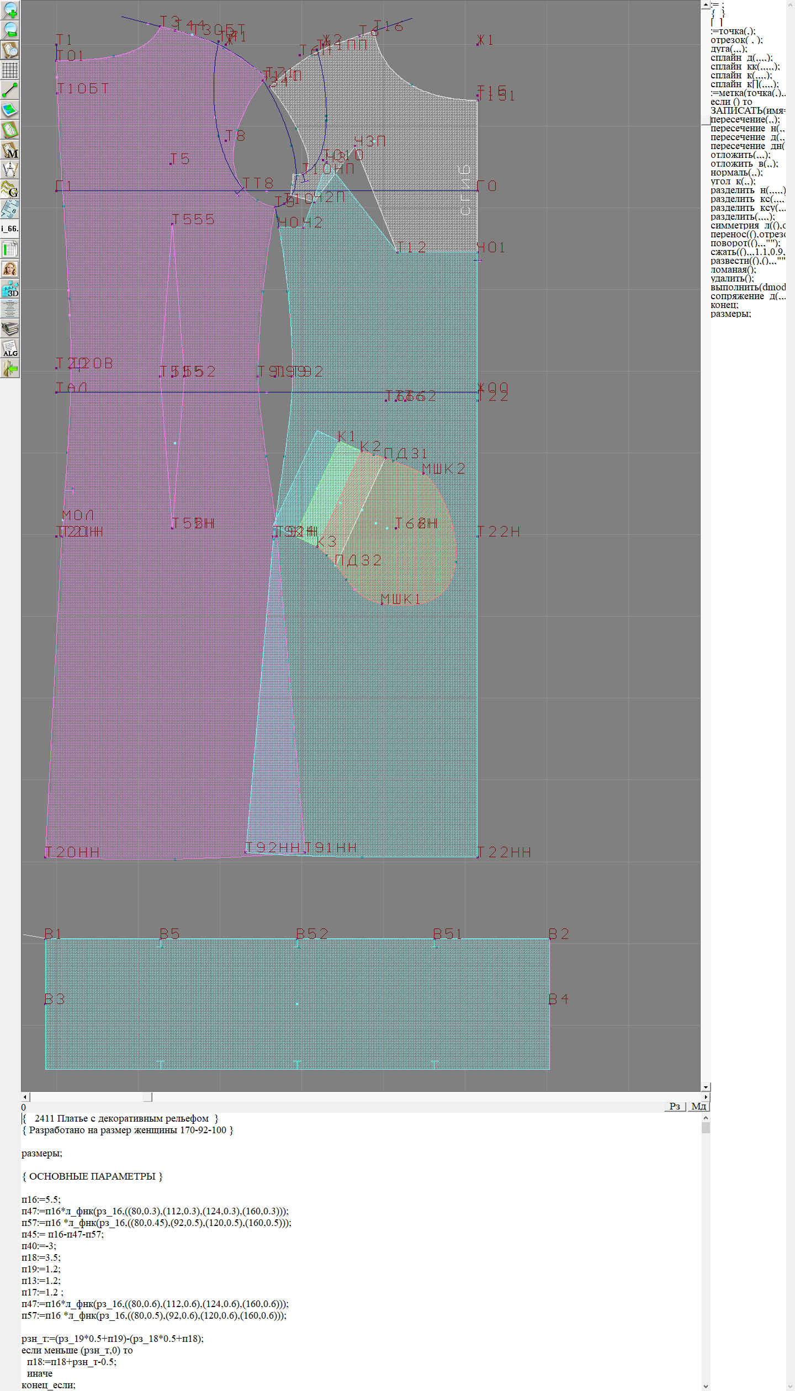Select 'размеры;' entry in the command list
Viewport: 795px width, 1391px height.
coord(730,314)
